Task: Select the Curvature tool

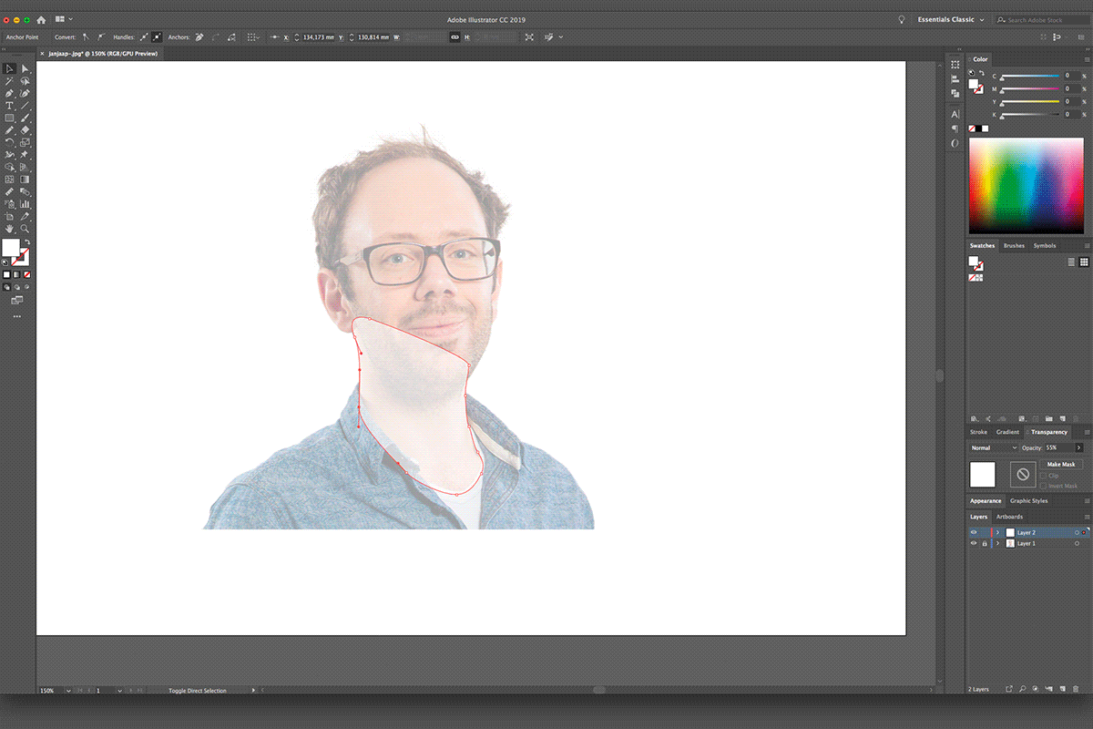Action: (x=25, y=93)
